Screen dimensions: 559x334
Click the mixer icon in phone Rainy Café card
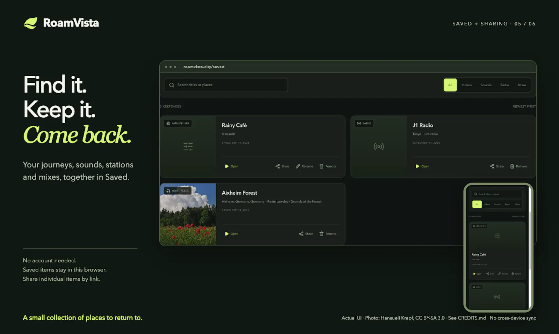pos(497,236)
